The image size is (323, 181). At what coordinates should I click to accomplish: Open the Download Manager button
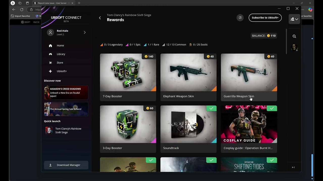(x=66, y=165)
